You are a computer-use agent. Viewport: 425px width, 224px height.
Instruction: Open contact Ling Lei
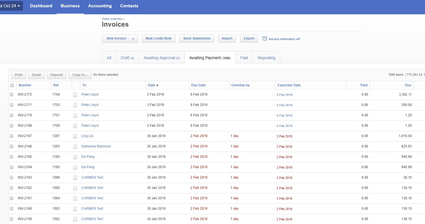pos(87,136)
